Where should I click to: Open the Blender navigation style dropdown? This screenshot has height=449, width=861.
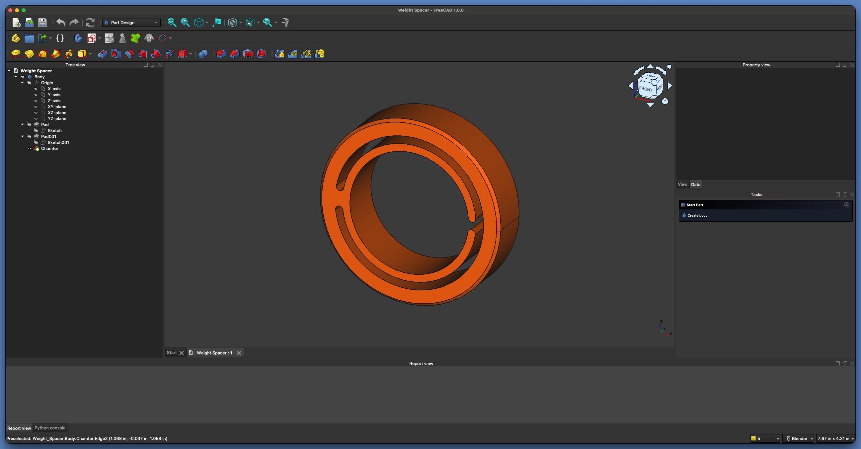pyautogui.click(x=798, y=438)
